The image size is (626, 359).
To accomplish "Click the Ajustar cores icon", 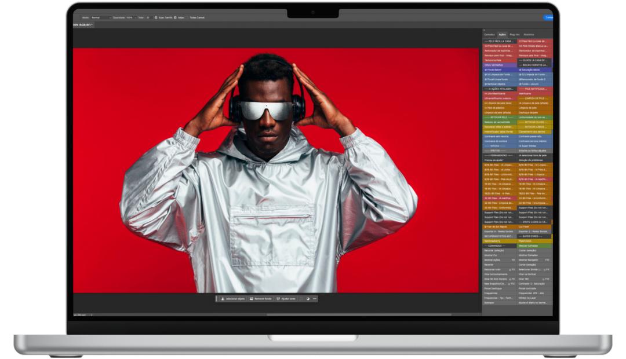I will coord(278,299).
